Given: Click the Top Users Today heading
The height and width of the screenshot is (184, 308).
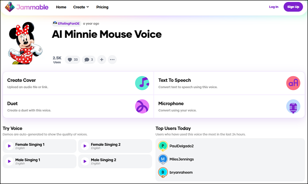Looking at the screenshot, I should point(173,129).
